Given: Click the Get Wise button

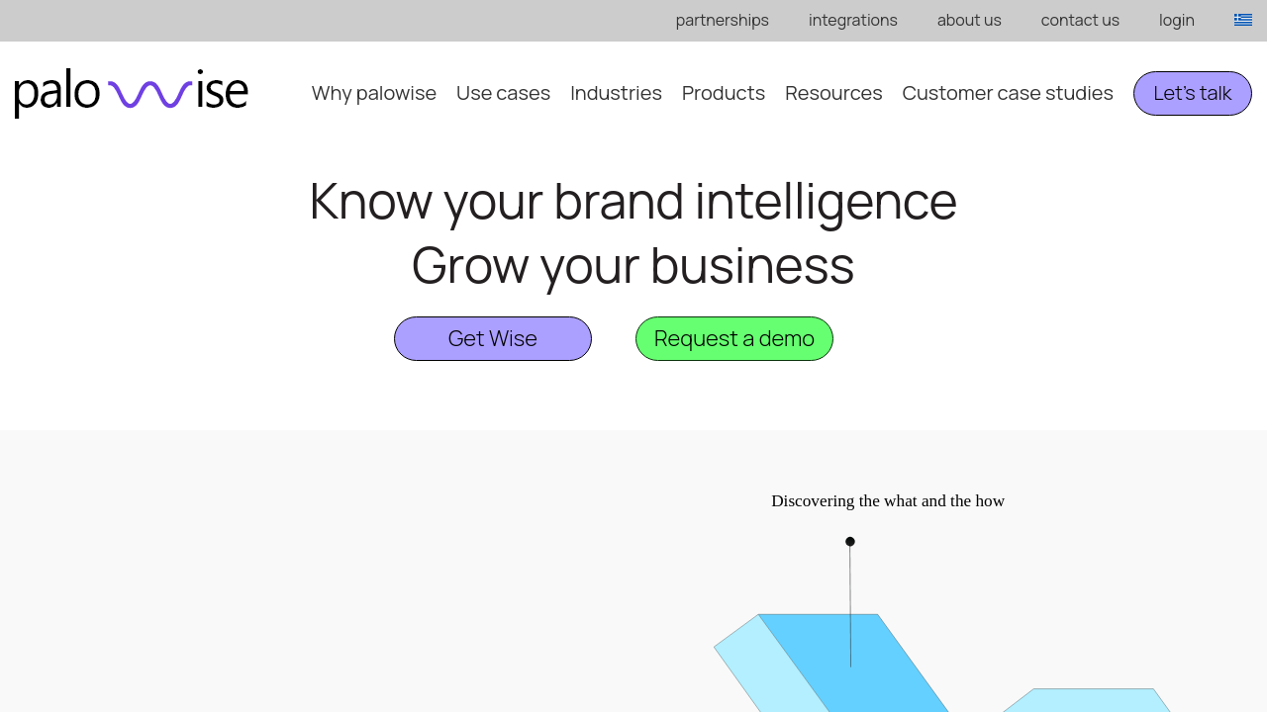Looking at the screenshot, I should click(492, 338).
